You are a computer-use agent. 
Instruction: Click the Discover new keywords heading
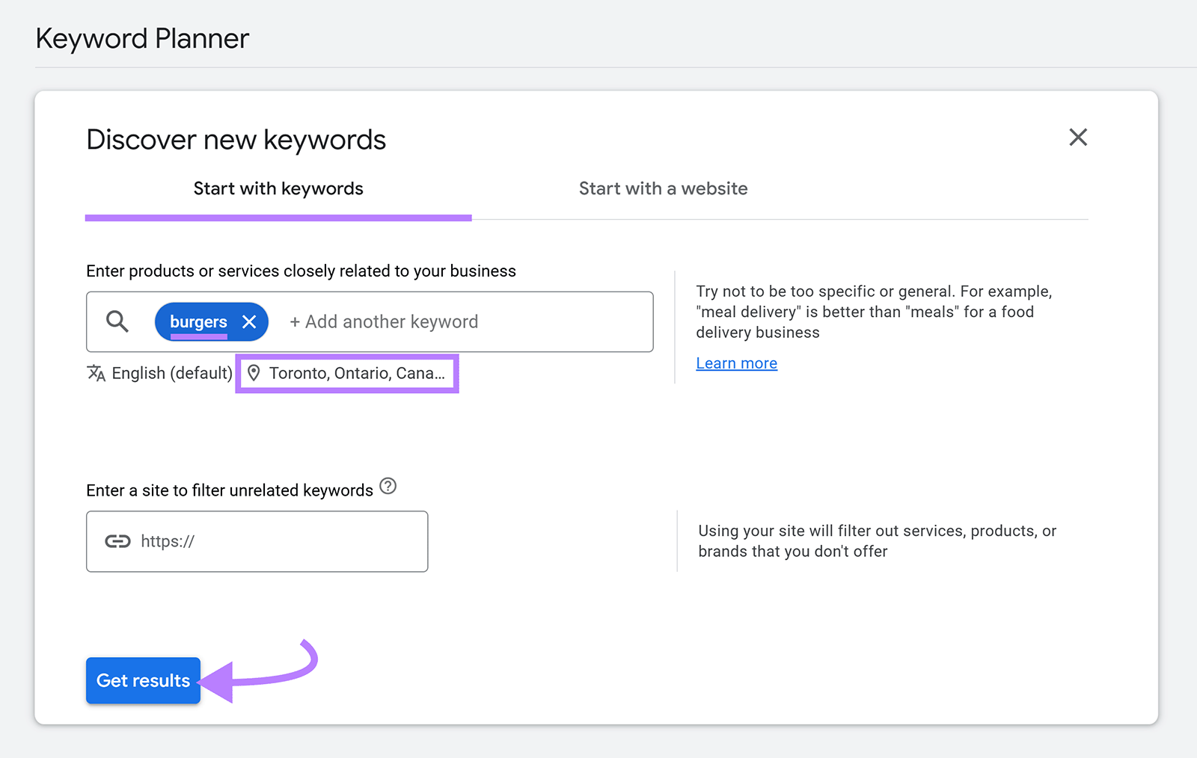coord(236,139)
